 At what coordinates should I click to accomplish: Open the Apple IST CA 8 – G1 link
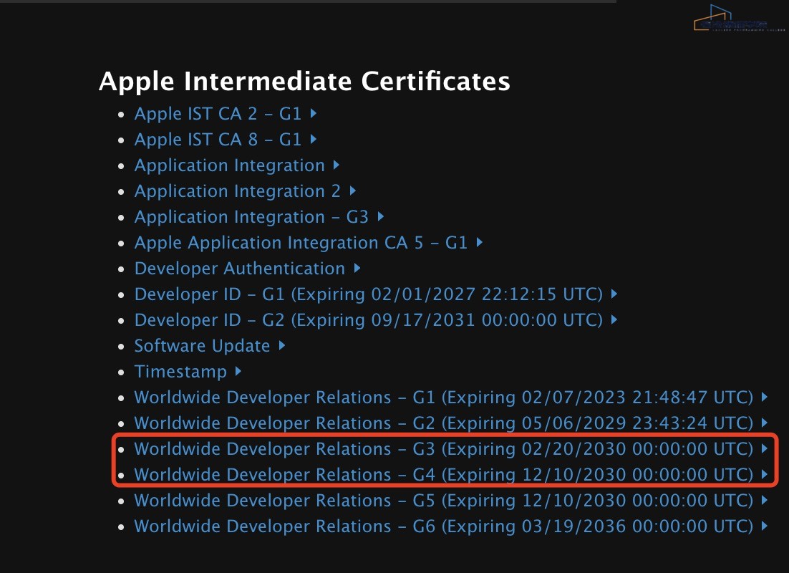[218, 140]
